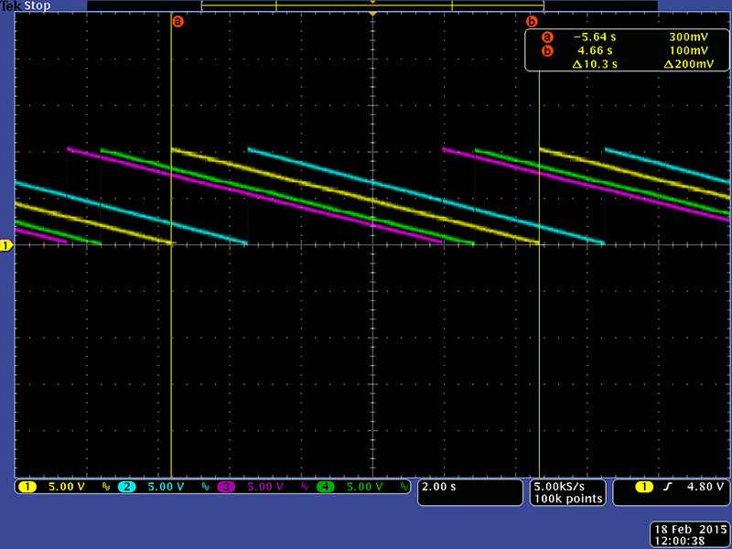The width and height of the screenshot is (732, 549).
Task: Click the Δ10.3 s delta time readout
Action: tap(595, 64)
